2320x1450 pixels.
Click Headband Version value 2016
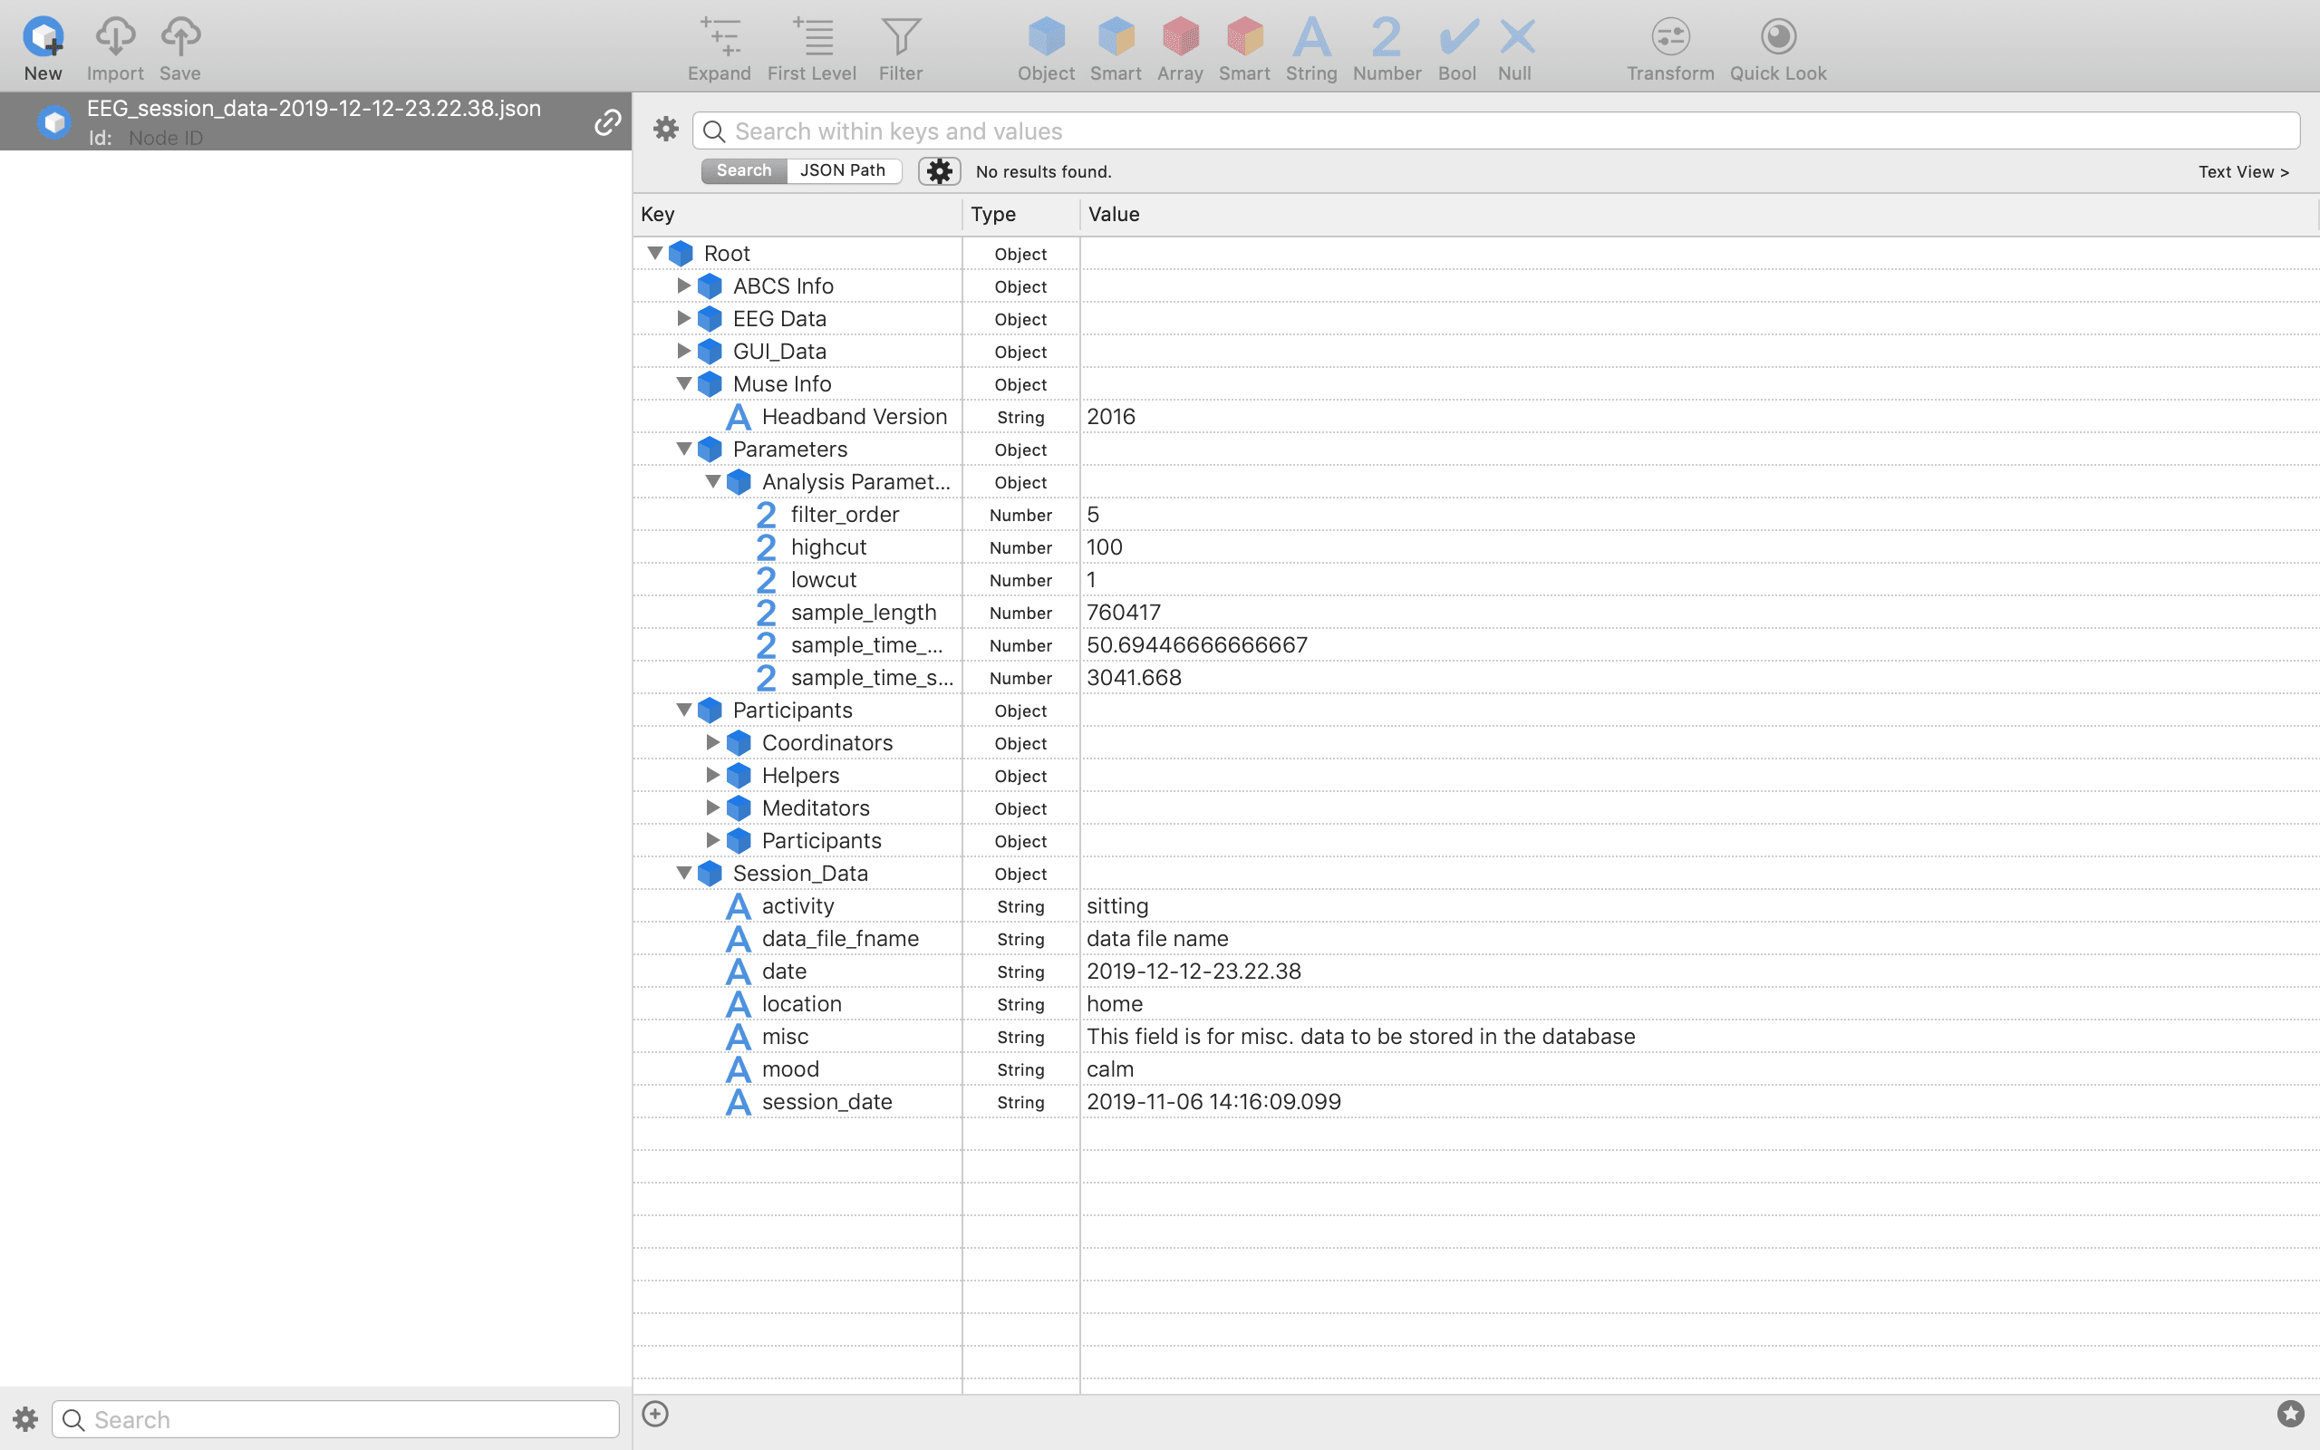(1111, 417)
